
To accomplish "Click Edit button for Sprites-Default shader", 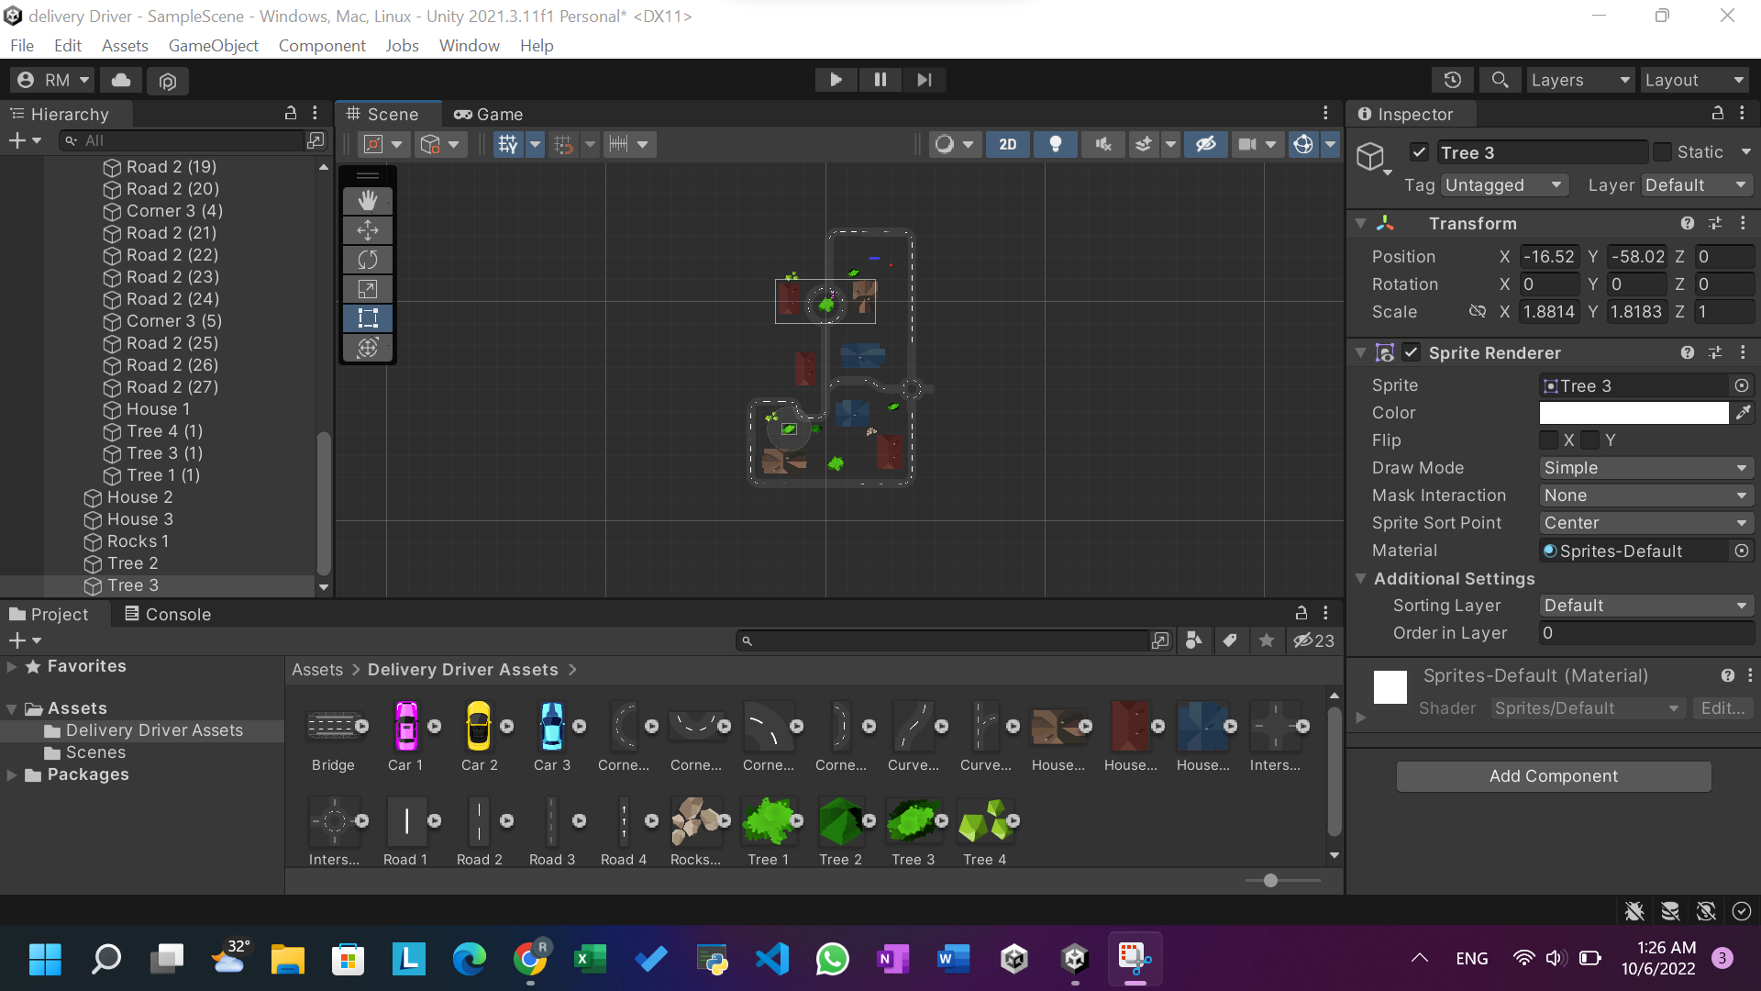I will (1722, 707).
